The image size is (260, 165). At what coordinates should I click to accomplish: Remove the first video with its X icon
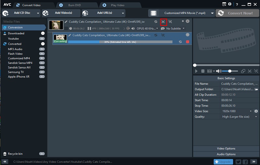click(x=188, y=21)
